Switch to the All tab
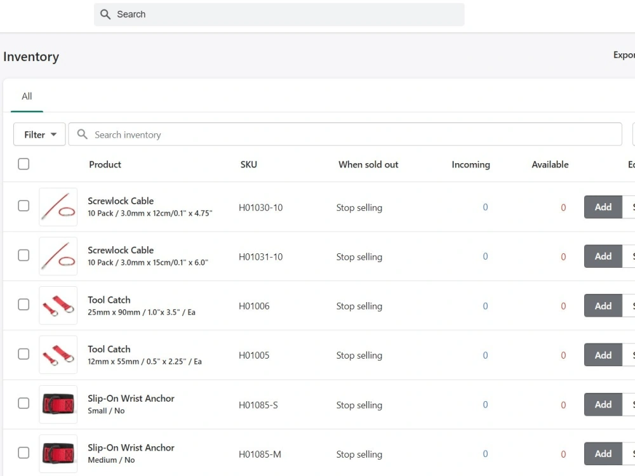Viewport: 635px width, 476px height. pyautogui.click(x=27, y=96)
